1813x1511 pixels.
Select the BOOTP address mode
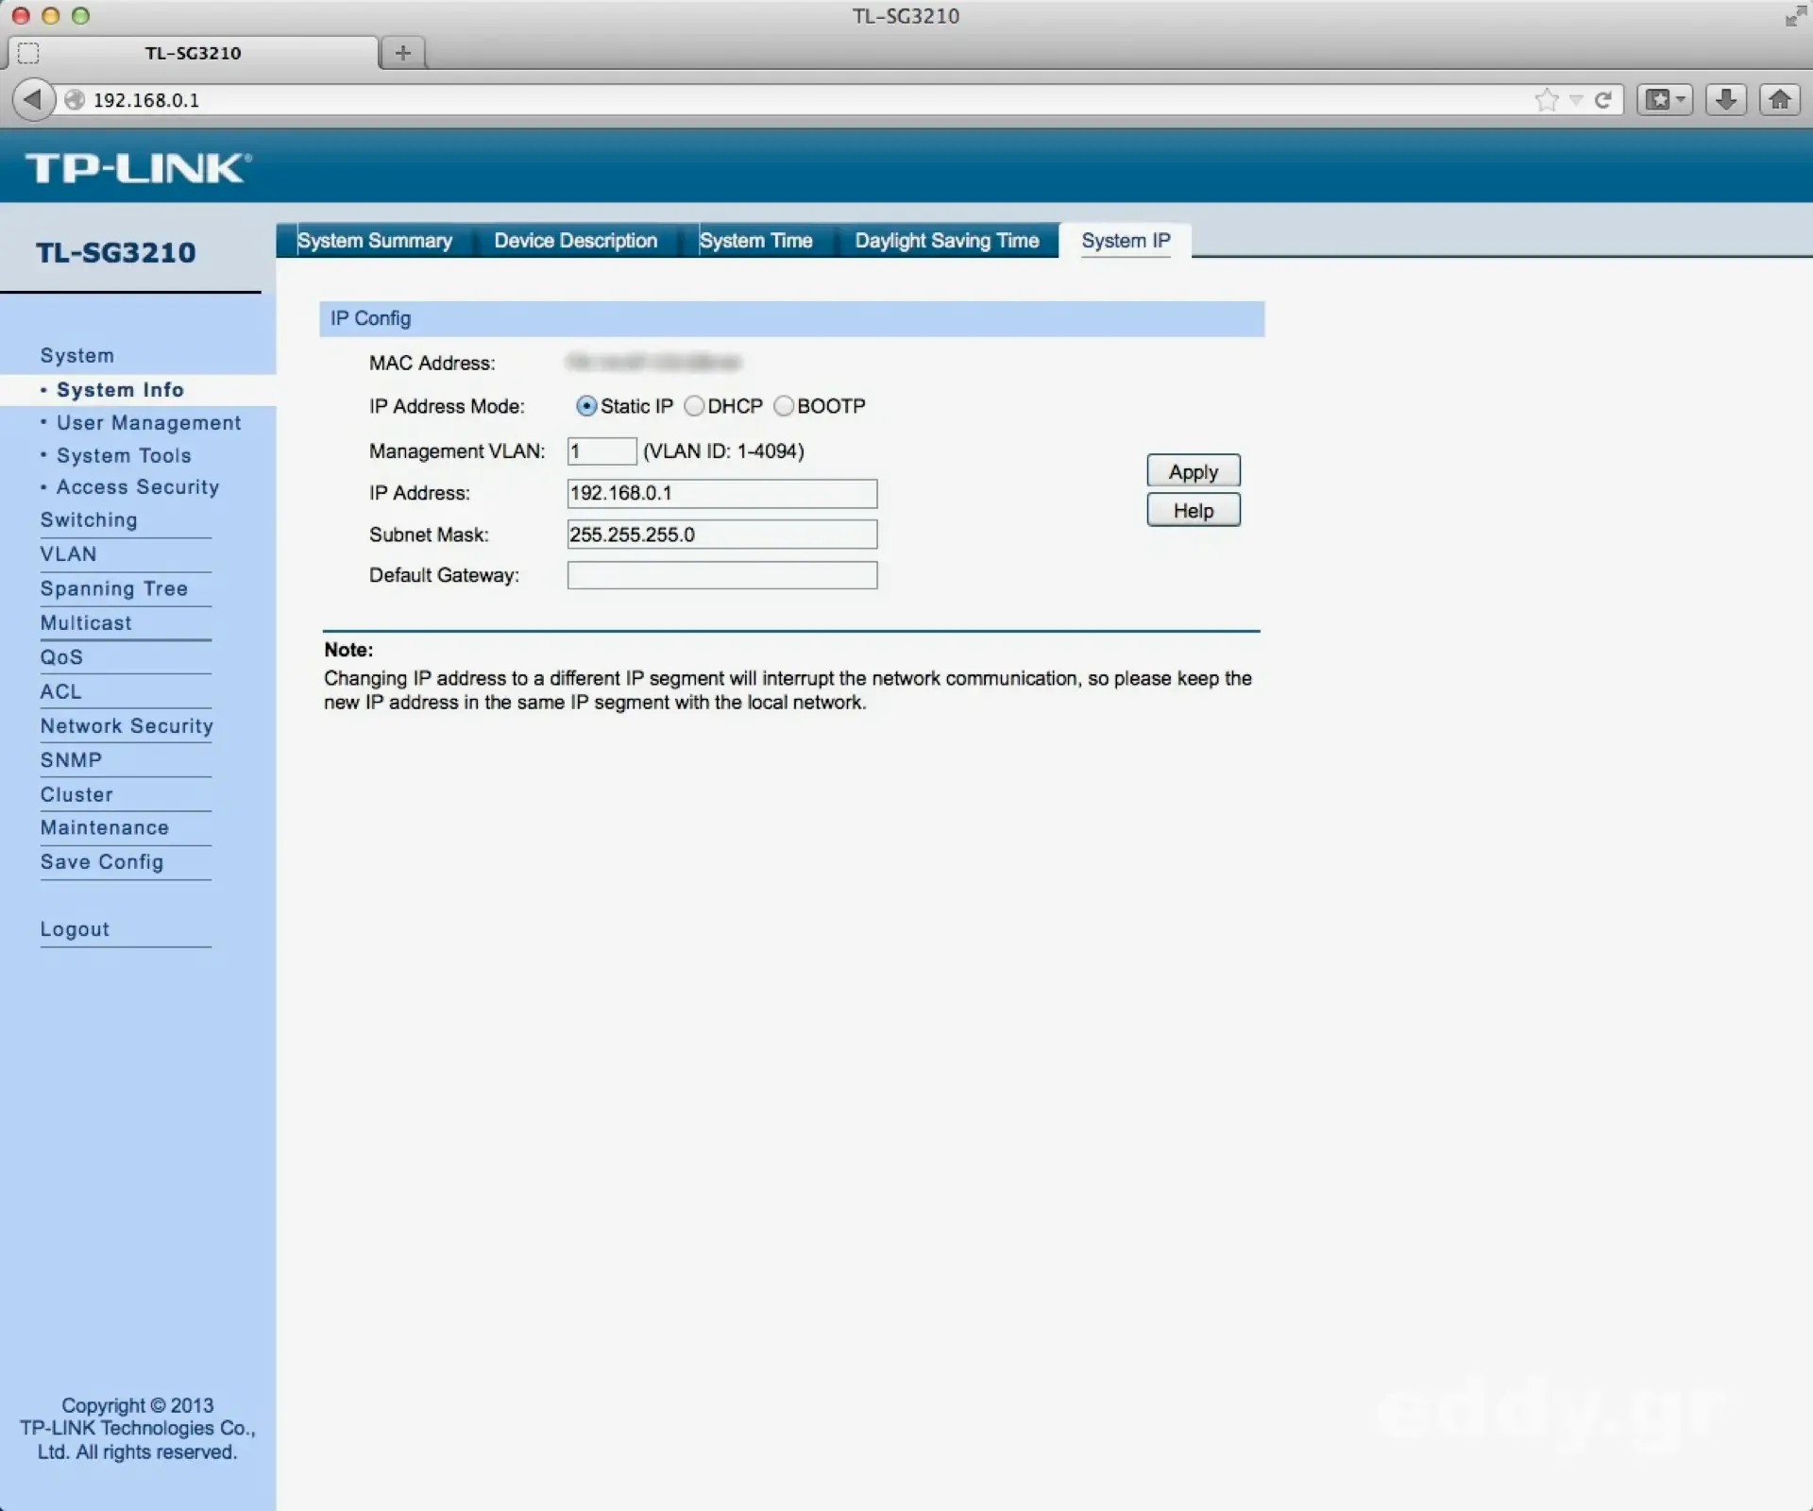click(784, 406)
